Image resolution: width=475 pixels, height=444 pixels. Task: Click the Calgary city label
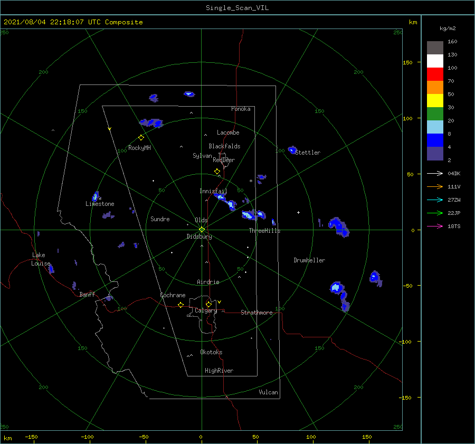pyautogui.click(x=206, y=310)
